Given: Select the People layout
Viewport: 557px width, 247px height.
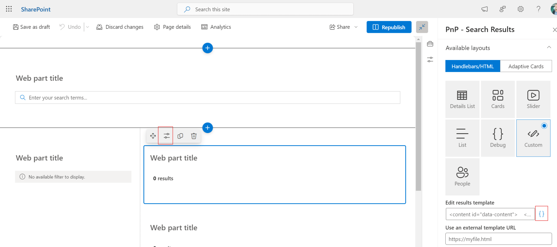Looking at the screenshot, I should click(x=462, y=176).
